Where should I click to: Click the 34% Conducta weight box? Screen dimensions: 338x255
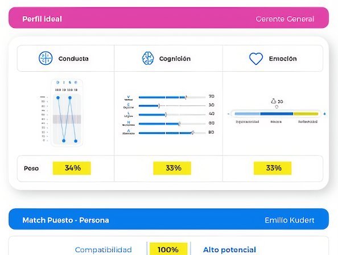pyautogui.click(x=72, y=168)
